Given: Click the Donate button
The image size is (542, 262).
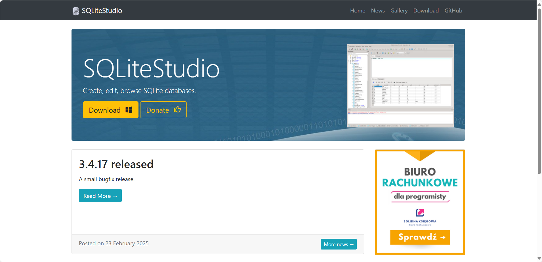Looking at the screenshot, I should click(163, 110).
